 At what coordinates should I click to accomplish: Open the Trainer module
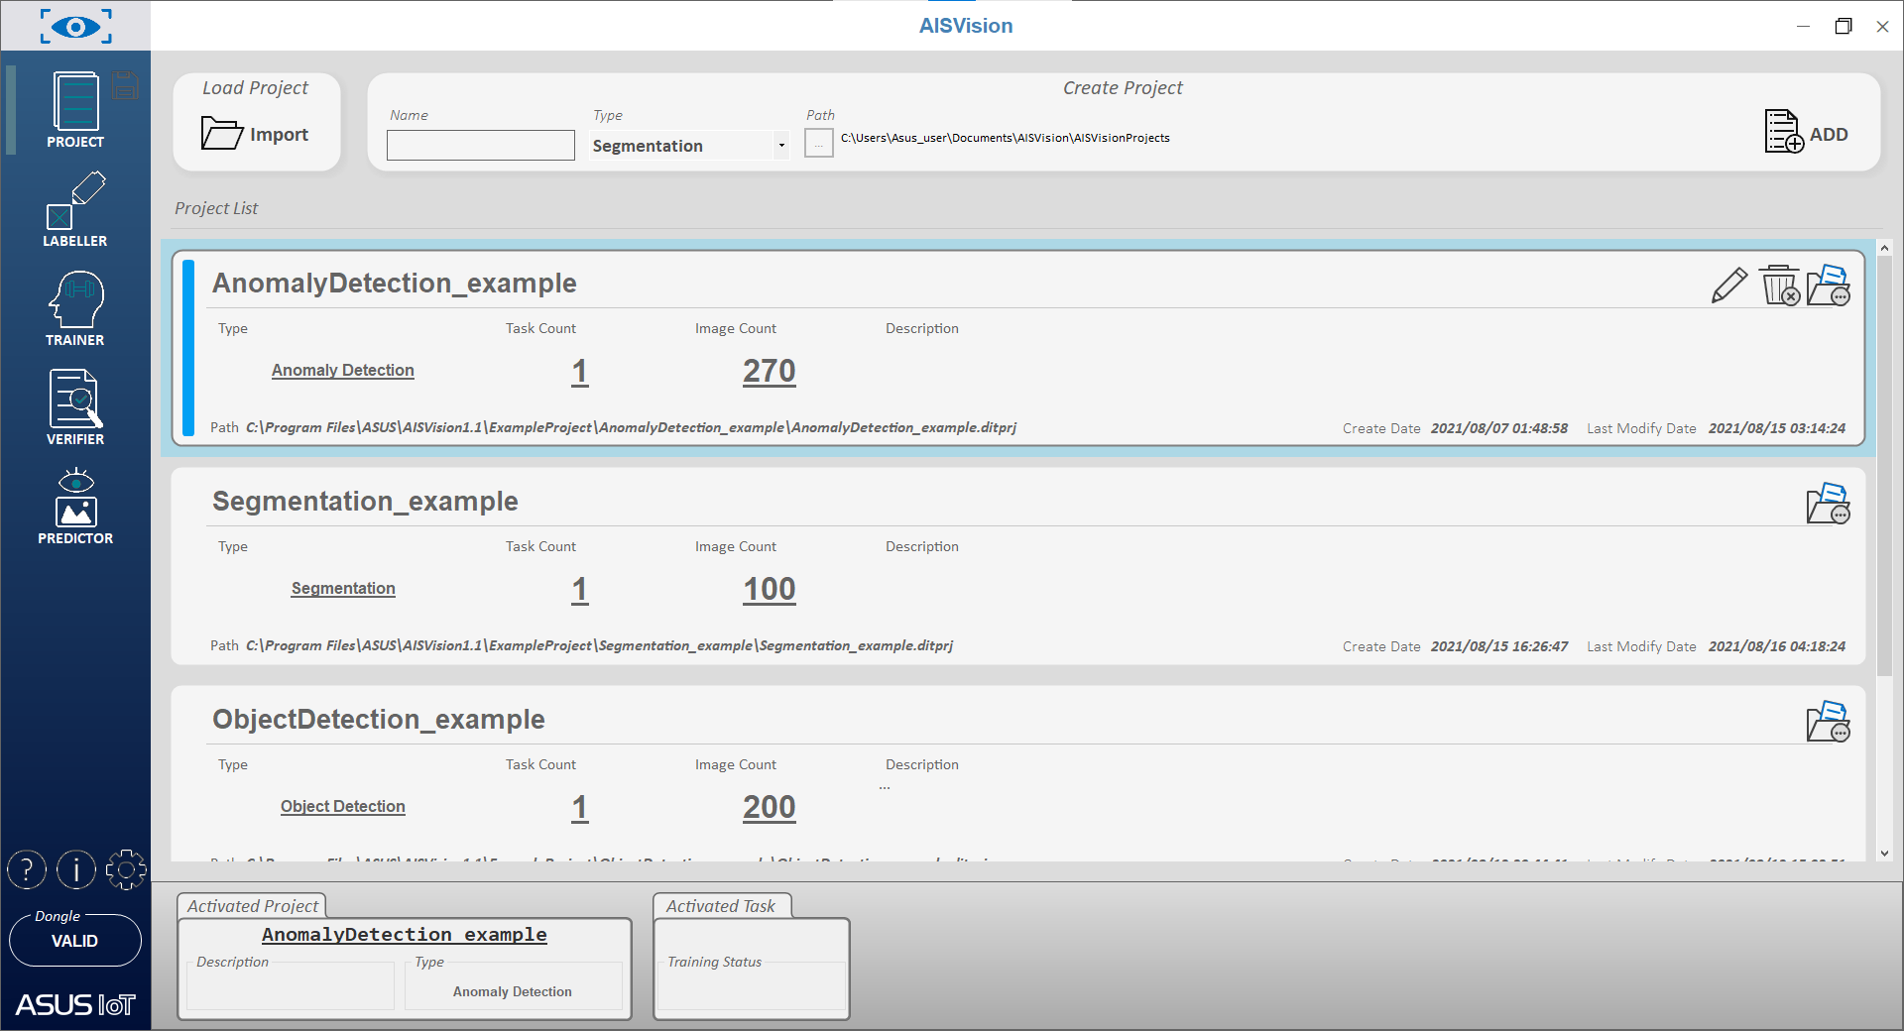pyautogui.click(x=75, y=309)
